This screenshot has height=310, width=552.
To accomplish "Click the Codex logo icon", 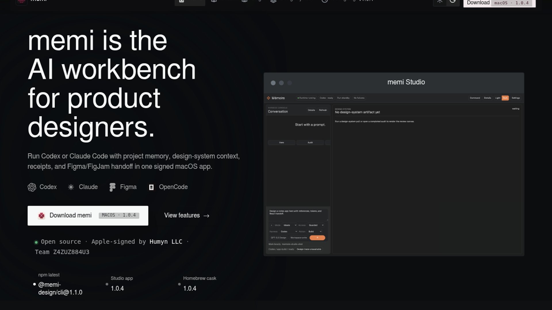I will point(32,187).
